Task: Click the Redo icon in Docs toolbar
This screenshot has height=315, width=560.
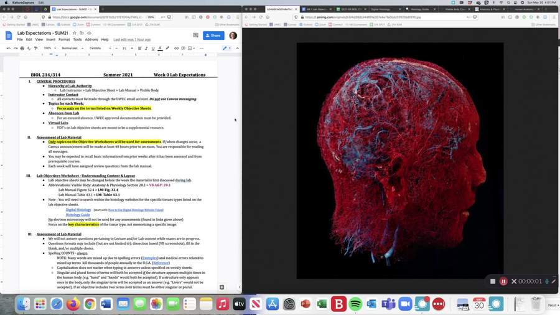Action: pos(16,48)
